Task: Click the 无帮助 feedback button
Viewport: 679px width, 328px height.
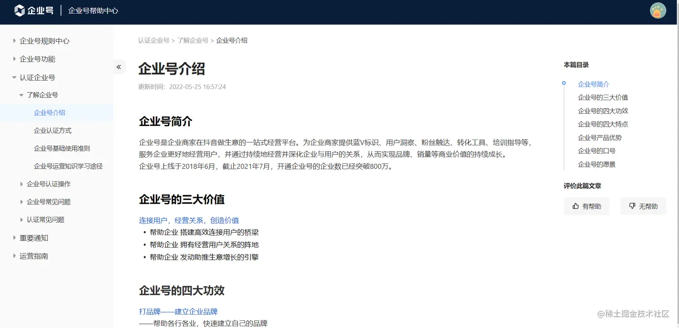Action: (643, 206)
